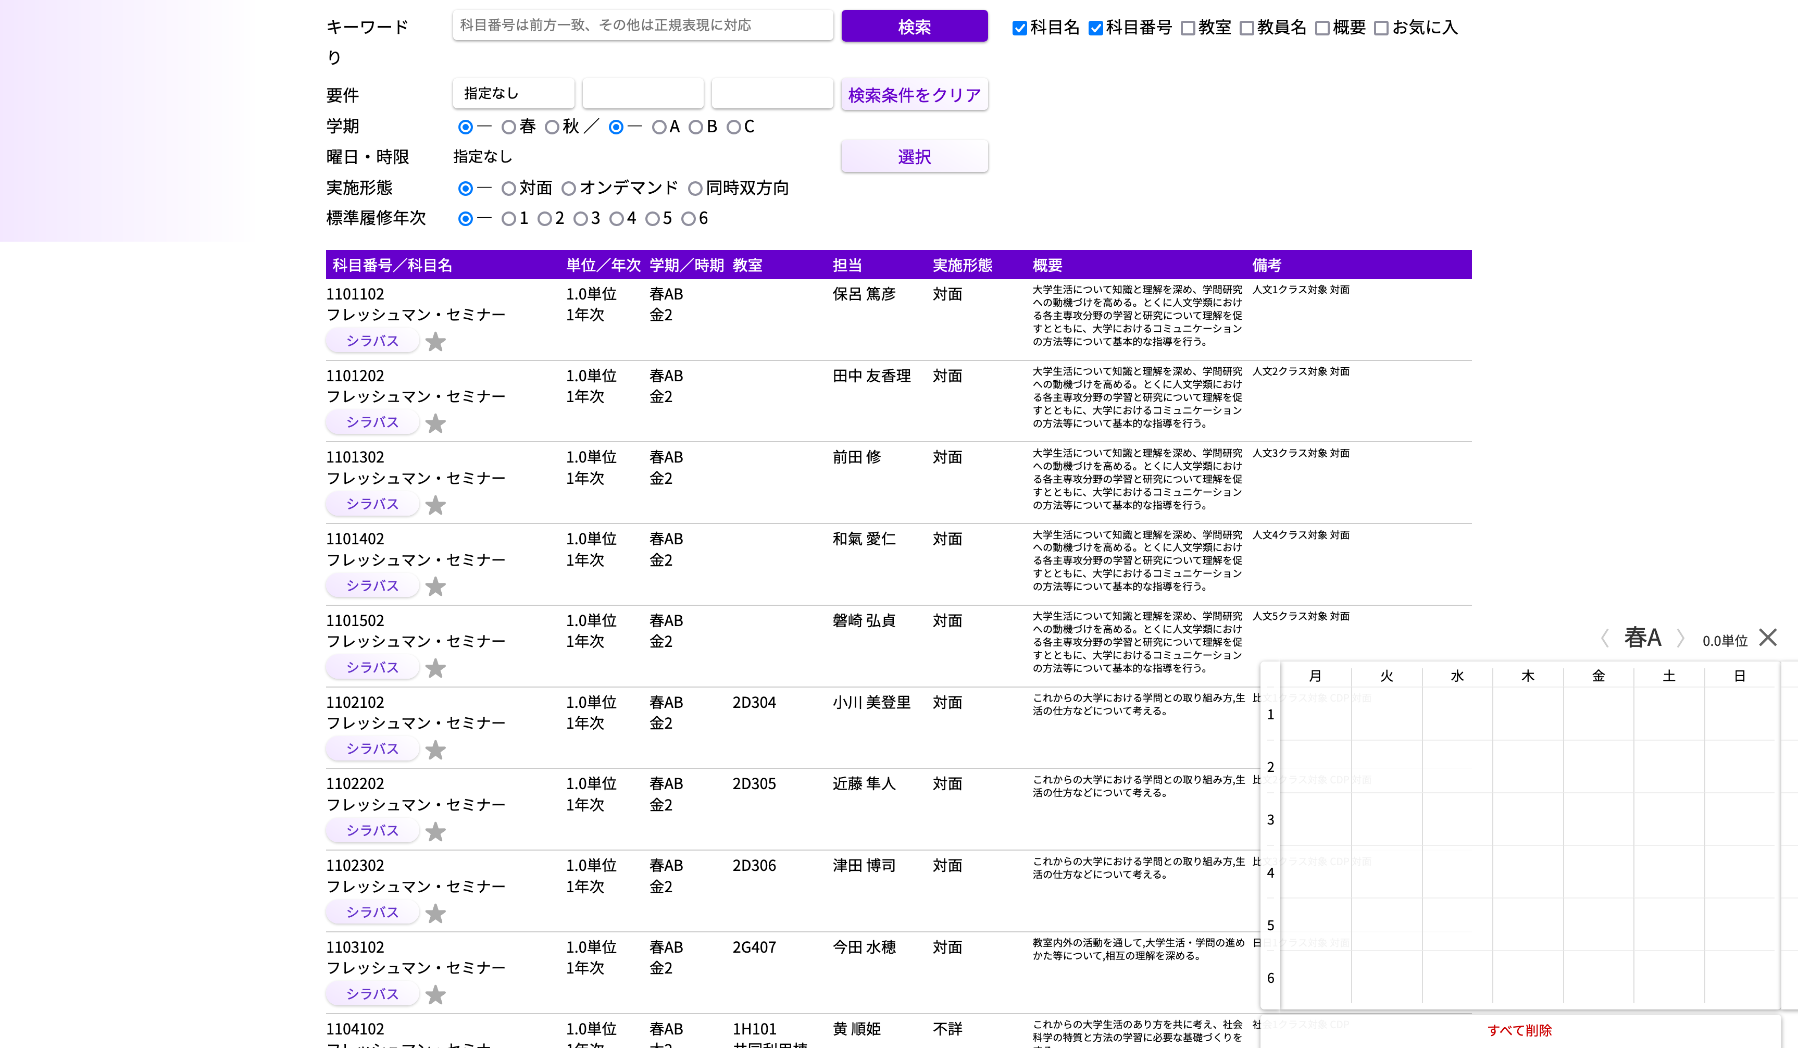Select standard year 1 radio
Viewport: 1798px width, 1048px height.
click(x=509, y=219)
